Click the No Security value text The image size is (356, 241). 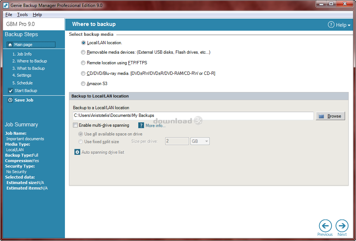pos(16,172)
